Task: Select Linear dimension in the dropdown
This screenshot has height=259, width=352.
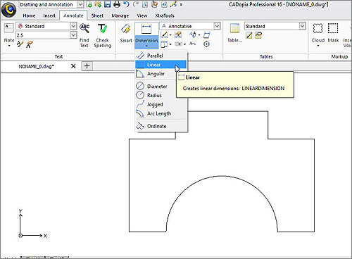Action: [161, 65]
